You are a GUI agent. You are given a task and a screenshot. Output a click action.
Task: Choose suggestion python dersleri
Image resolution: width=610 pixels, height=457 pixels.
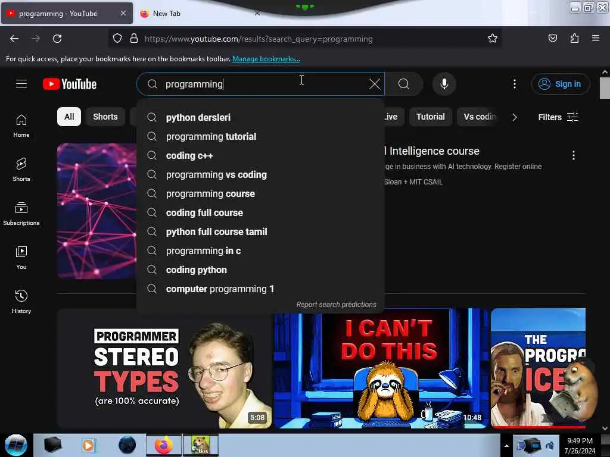pyautogui.click(x=261, y=117)
